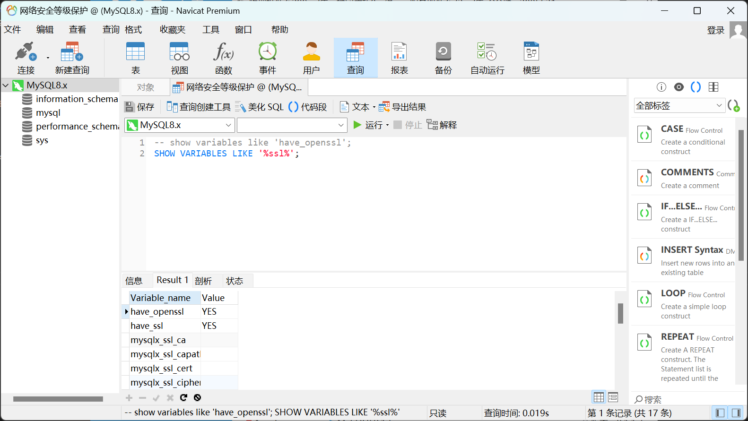
Task: Open the 收藏夹 favorites menu
Action: point(172,30)
